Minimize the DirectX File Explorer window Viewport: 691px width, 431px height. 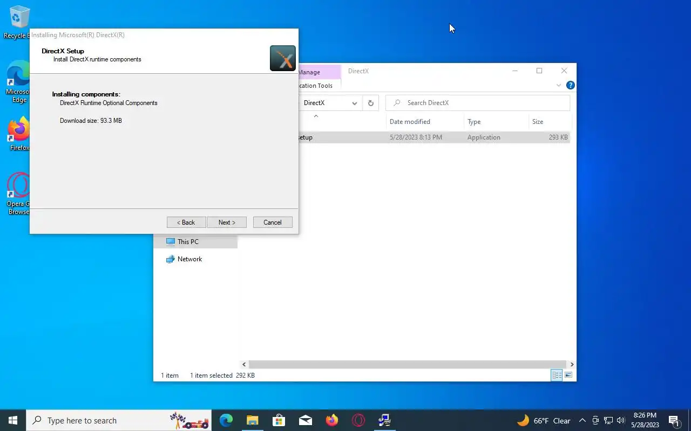515,71
